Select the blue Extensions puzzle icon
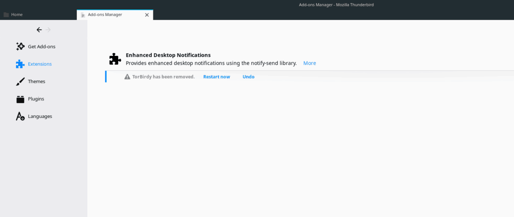The height and width of the screenshot is (217, 514). click(x=20, y=64)
